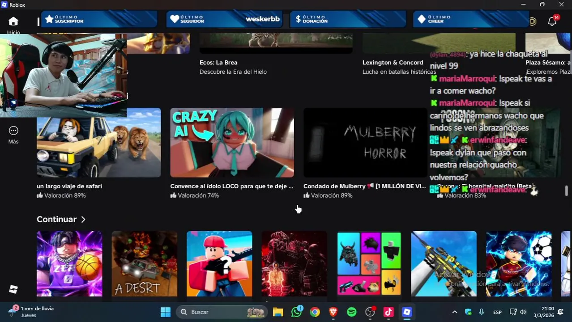The height and width of the screenshot is (322, 572).
Task: Open the Mulberry Horror game thumbnail
Action: tap(365, 143)
